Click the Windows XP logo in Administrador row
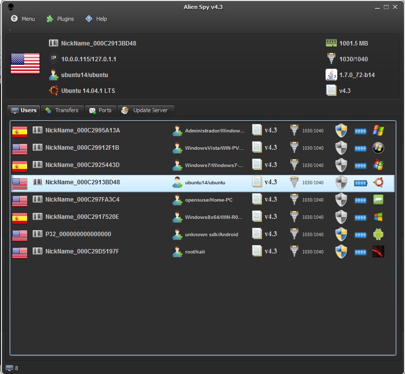Image resolution: width=405 pixels, height=374 pixels. (378, 130)
